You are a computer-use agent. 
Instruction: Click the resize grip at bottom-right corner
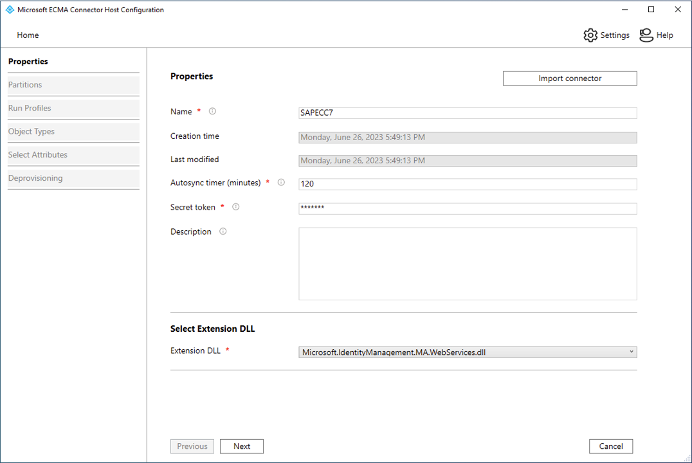click(x=688, y=459)
